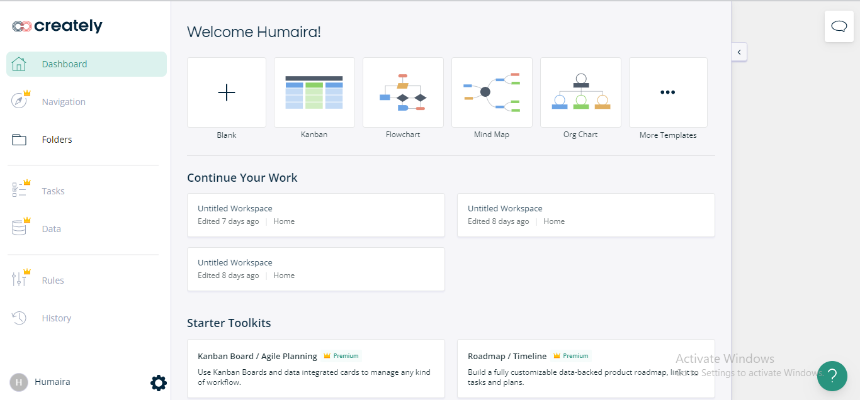The image size is (860, 400).
Task: Open the chat comments icon
Action: (x=839, y=26)
